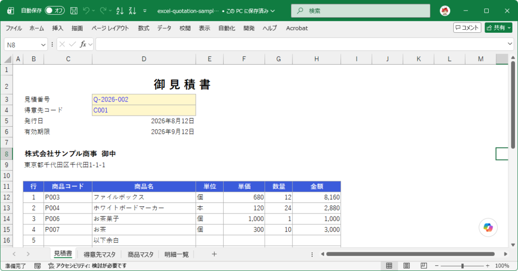Open the 校閲 ribbon tab
Image resolution: width=518 pixels, height=271 pixels.
[x=185, y=28]
